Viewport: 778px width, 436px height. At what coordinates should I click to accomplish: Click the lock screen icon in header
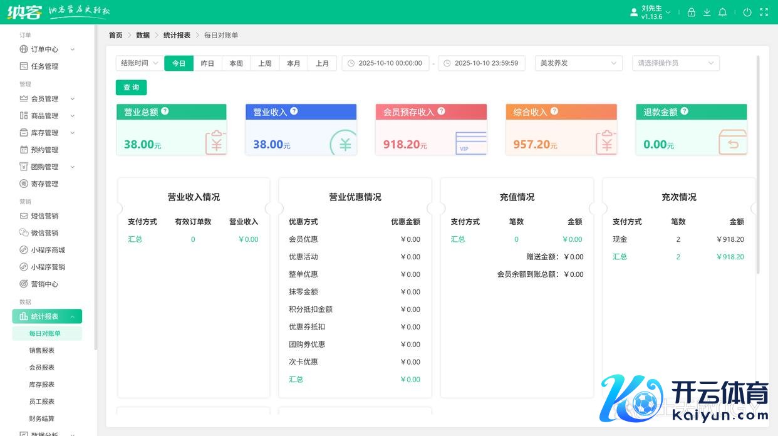point(692,13)
